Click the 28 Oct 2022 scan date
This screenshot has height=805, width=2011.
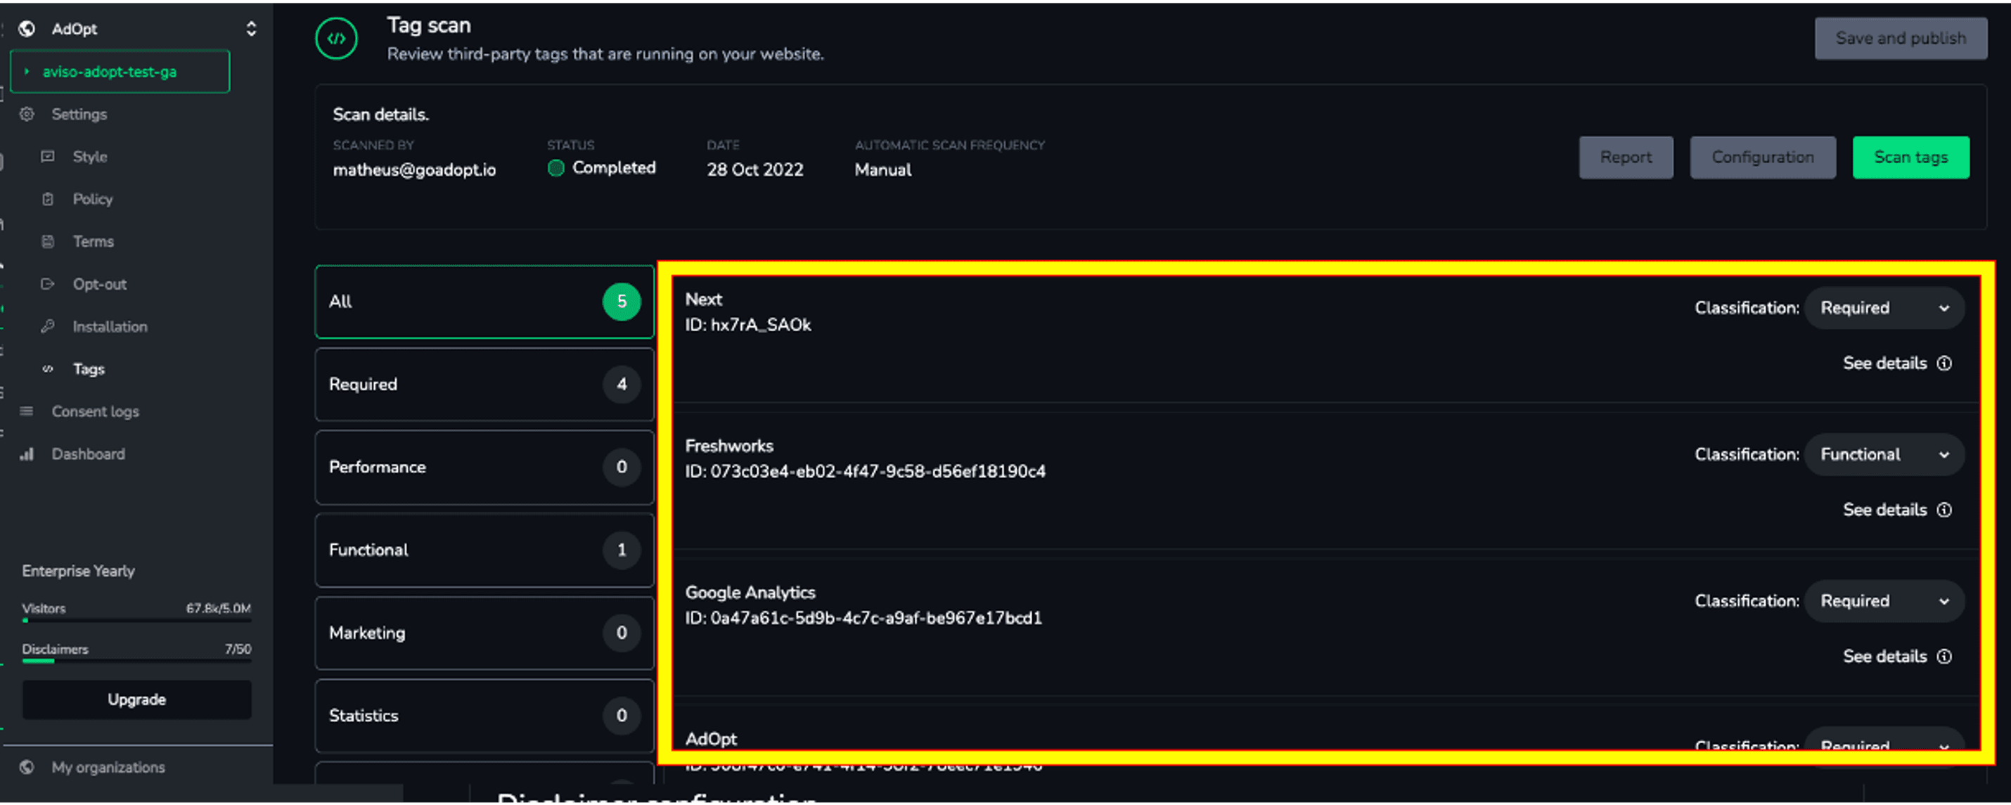[755, 169]
